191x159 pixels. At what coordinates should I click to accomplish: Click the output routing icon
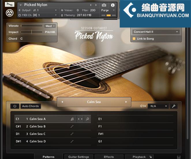click(x=20, y=10)
